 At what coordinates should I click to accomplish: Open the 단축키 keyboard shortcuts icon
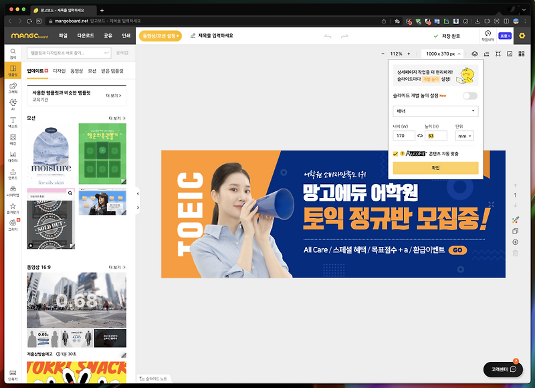(13, 375)
